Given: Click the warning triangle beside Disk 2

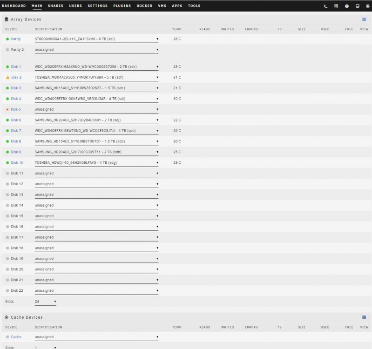Looking at the screenshot, I should click(x=7, y=77).
